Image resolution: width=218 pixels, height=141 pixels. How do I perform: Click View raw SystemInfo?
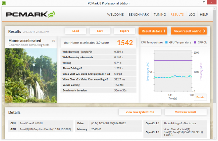[140, 112]
